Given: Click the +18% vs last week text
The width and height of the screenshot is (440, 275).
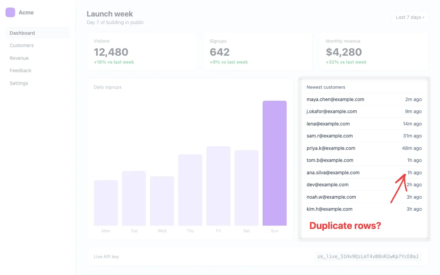Looking at the screenshot, I should point(114,62).
